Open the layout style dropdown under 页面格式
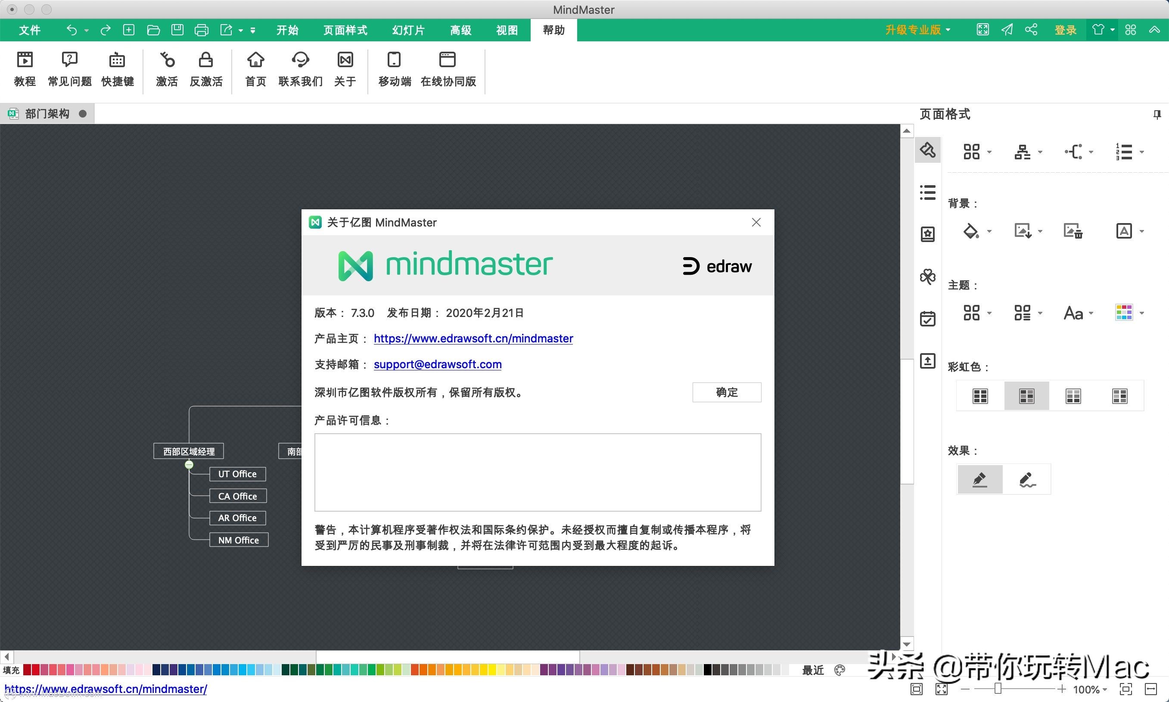1169x702 pixels. click(976, 151)
